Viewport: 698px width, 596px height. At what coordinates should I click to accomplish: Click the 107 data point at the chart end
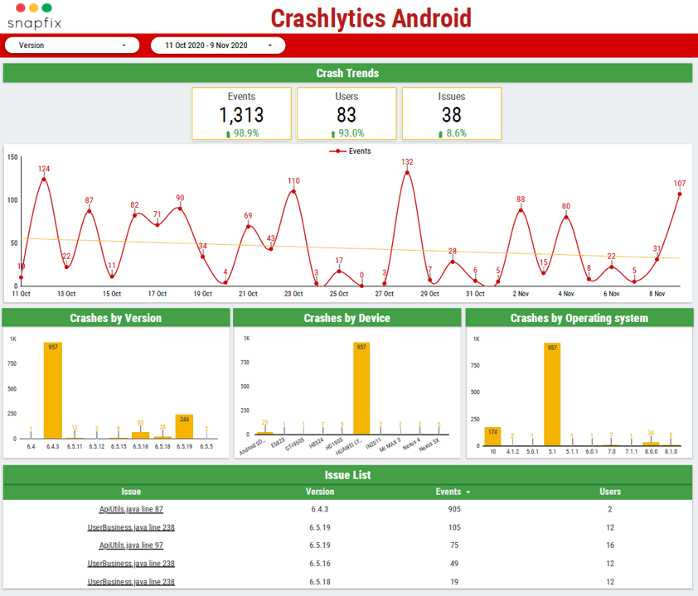pyautogui.click(x=679, y=194)
